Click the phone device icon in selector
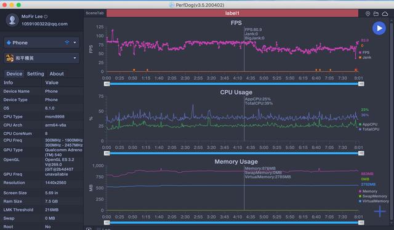 click(9, 42)
